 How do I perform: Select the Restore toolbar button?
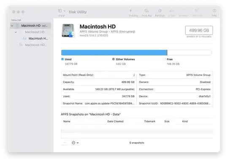[x=183, y=11]
